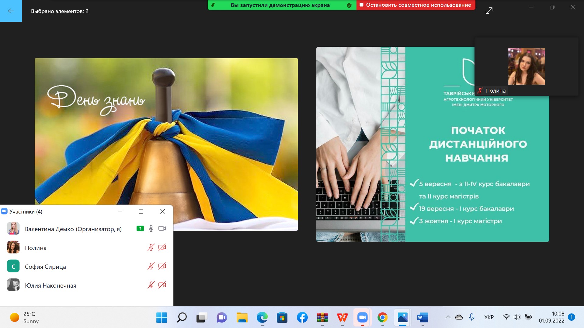Screen dimensions: 584x328
Task: Click the back arrow in Photos
Action: [x=11, y=11]
